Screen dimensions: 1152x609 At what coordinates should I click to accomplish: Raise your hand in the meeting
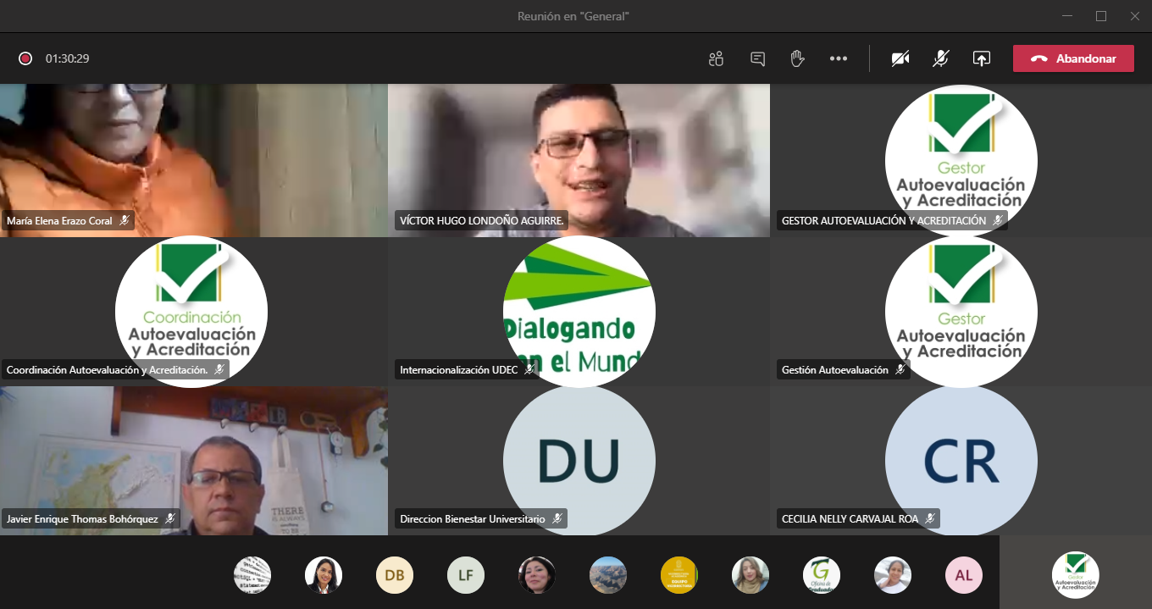click(797, 58)
